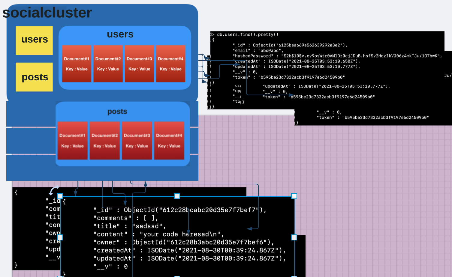Screen dimensions: 452x277
Task: Select the socialcluster title text
Action: 47,13
